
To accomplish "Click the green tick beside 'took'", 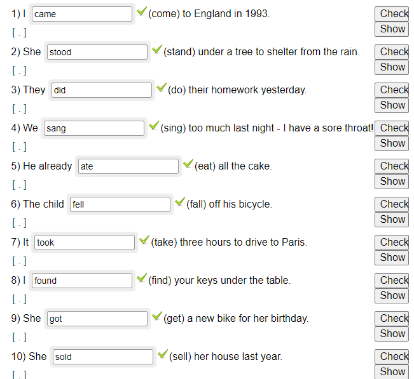I will [144, 241].
